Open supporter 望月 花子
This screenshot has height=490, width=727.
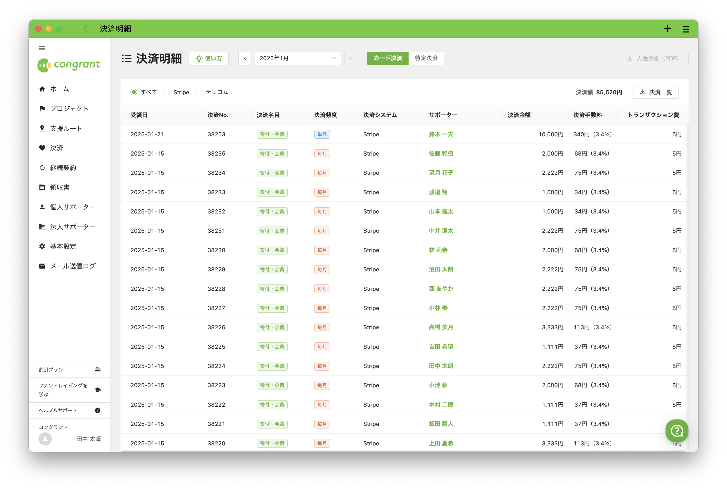pos(441,173)
